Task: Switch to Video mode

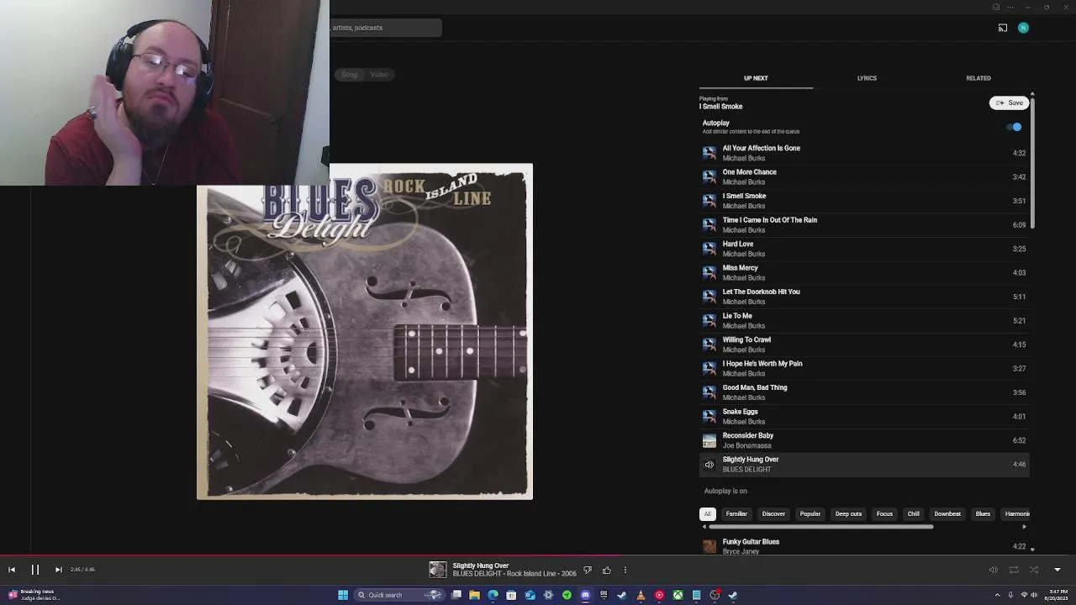Action: click(x=379, y=75)
